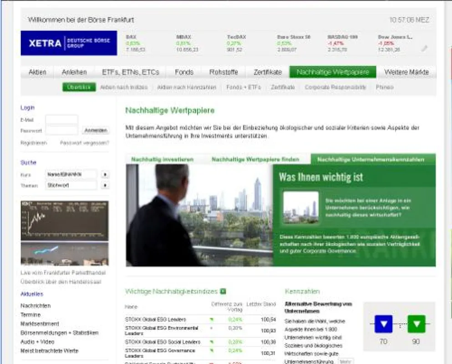Screen dimensions: 452x364
Task: Click the Passwort vergessen? link
Action: click(x=85, y=143)
